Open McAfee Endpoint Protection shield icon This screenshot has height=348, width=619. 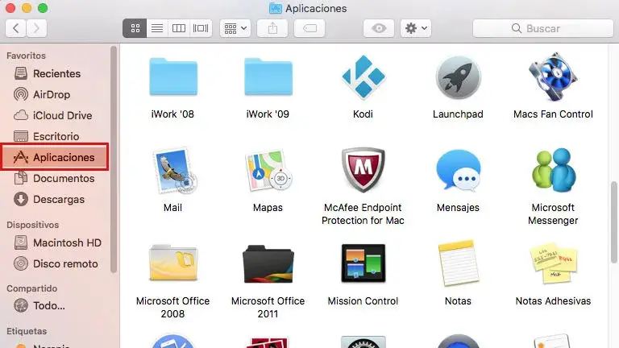pyautogui.click(x=364, y=170)
